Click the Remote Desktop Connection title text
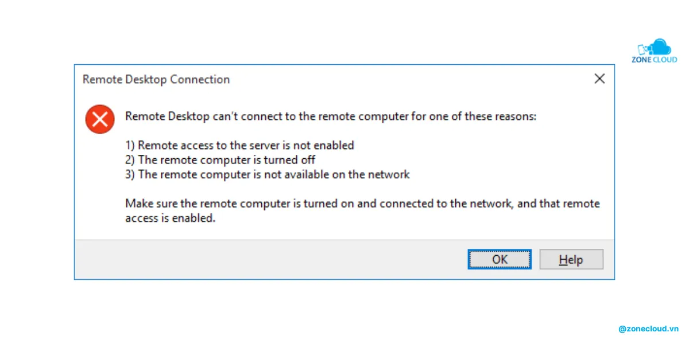This screenshot has width=689, height=344. [x=156, y=80]
